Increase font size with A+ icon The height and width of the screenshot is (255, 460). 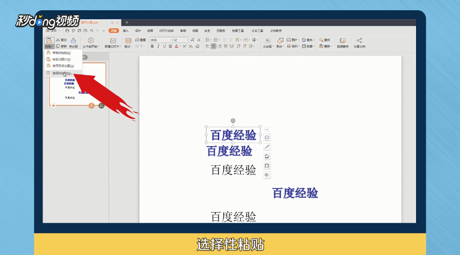tap(193, 40)
